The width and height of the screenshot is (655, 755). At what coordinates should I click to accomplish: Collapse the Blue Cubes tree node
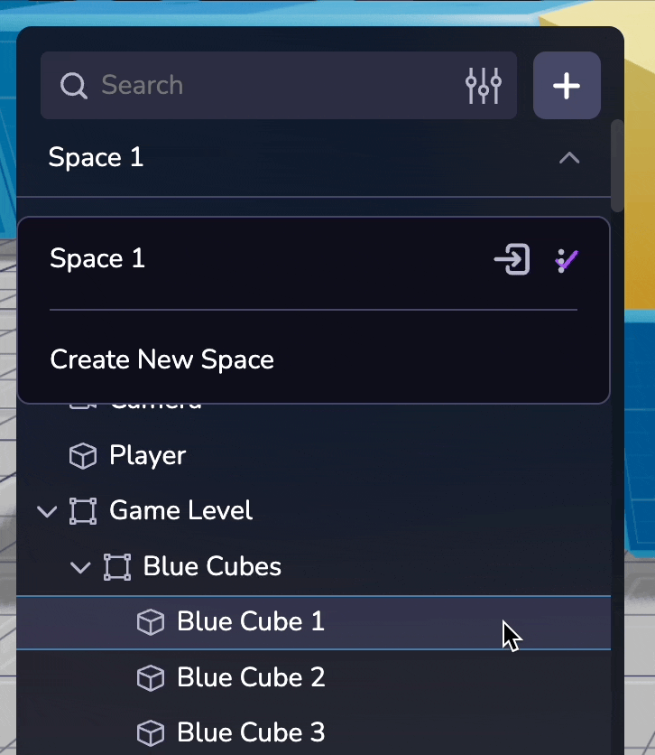pos(79,567)
